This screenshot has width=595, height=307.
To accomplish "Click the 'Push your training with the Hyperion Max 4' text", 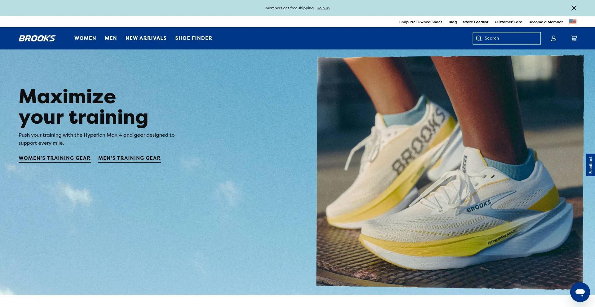I will 97,139.
